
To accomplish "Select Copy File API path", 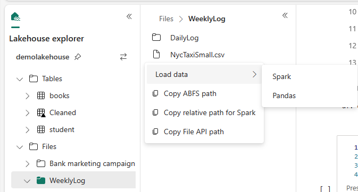I will [204, 132].
